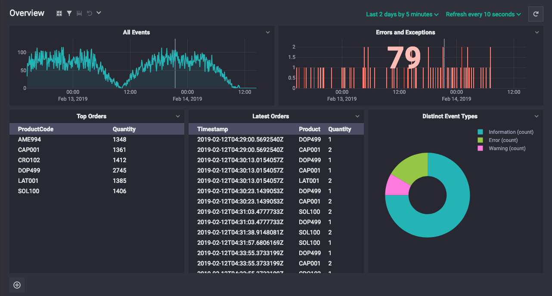
Task: Expand the Errors and Exceptions panel chevron
Action: [x=537, y=32]
